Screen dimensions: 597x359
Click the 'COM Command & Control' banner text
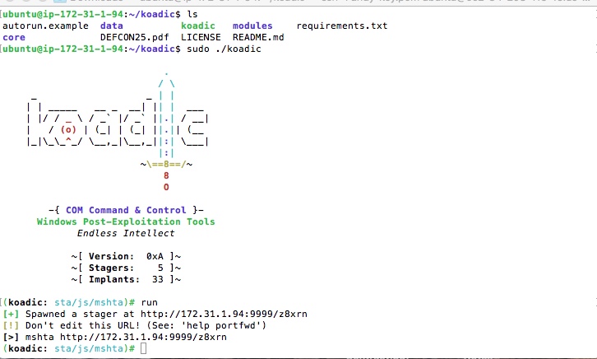click(x=126, y=210)
